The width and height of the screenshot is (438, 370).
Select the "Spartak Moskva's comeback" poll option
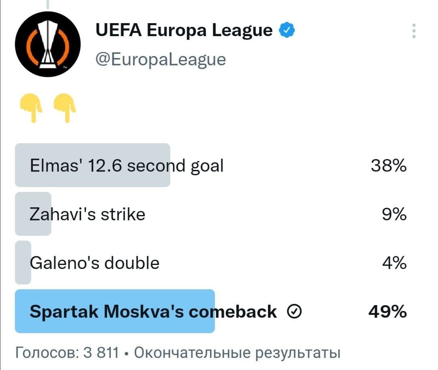(153, 312)
